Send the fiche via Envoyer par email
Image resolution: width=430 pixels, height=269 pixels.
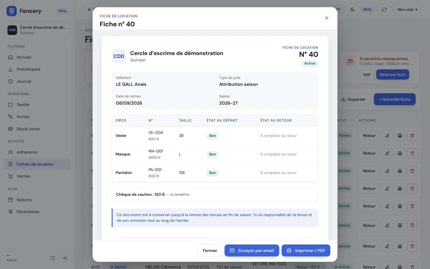click(252, 250)
